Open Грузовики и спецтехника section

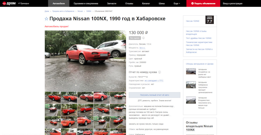tap(86, 4)
